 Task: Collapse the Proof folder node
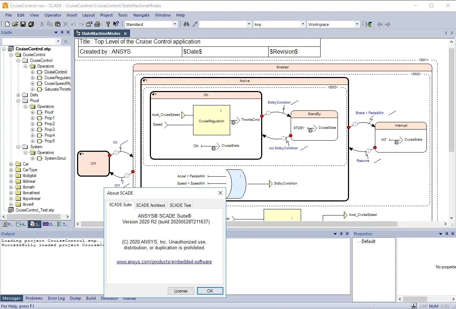click(18, 101)
